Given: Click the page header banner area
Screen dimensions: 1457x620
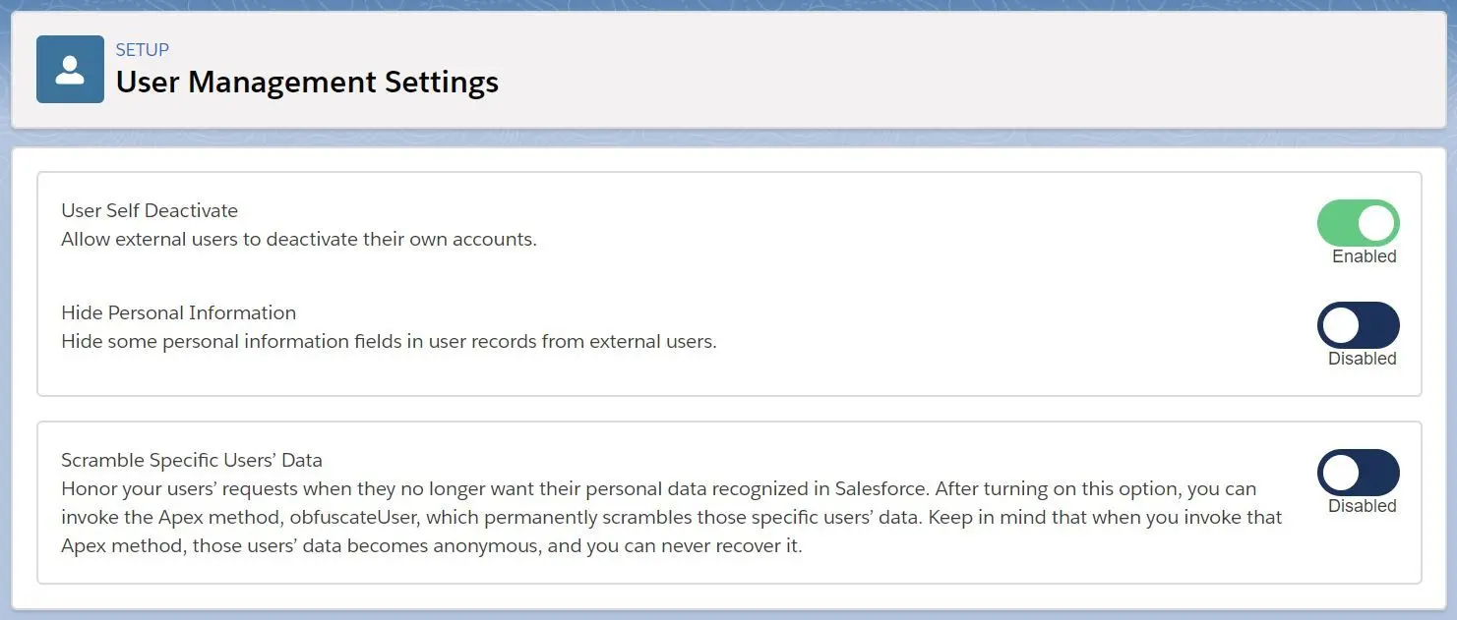Looking at the screenshot, I should coord(728,70).
